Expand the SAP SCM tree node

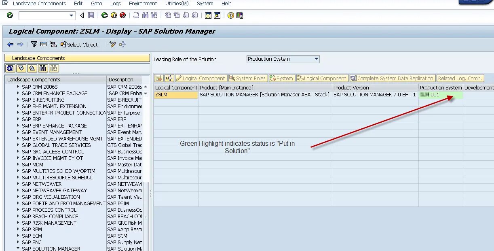point(18,236)
